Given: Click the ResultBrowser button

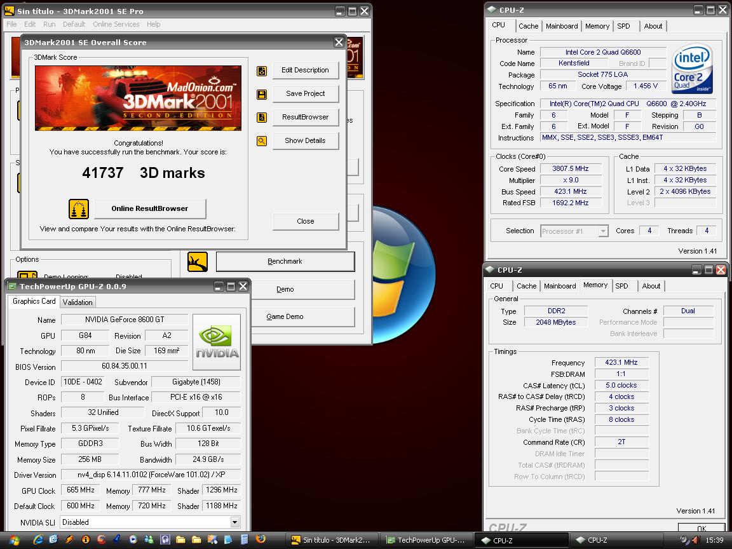Looking at the screenshot, I should pos(305,117).
